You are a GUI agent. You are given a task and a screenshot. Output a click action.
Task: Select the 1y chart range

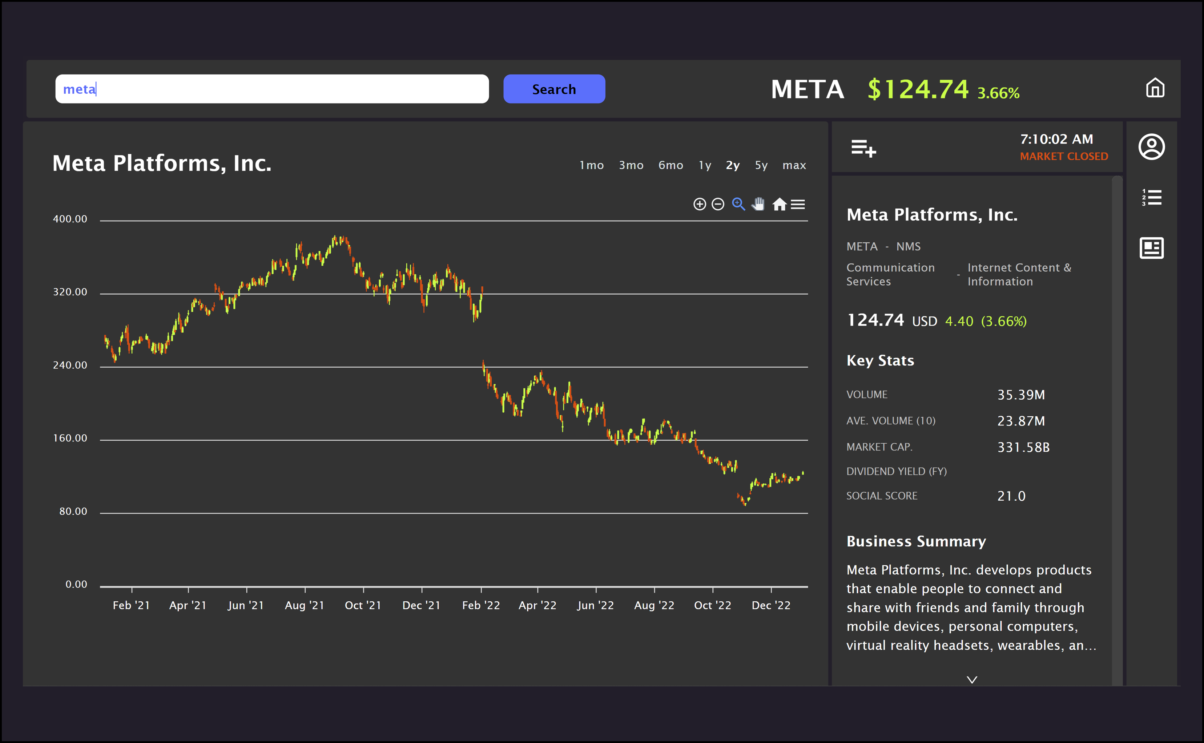click(705, 166)
